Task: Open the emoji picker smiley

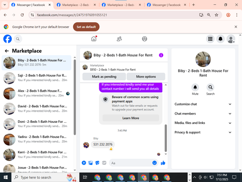Action: [x=154, y=163]
